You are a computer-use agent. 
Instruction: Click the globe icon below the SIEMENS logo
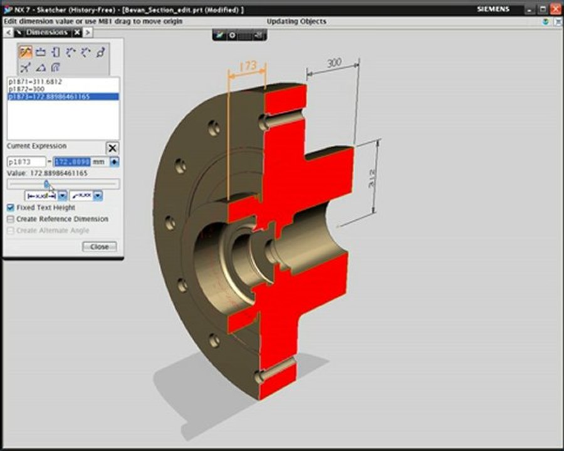click(x=545, y=21)
